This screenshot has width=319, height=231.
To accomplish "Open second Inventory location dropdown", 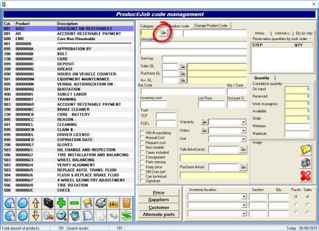I will (244, 205).
